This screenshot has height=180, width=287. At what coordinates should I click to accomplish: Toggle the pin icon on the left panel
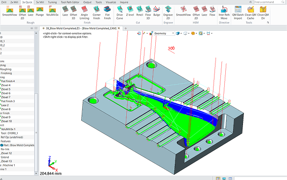point(32,28)
